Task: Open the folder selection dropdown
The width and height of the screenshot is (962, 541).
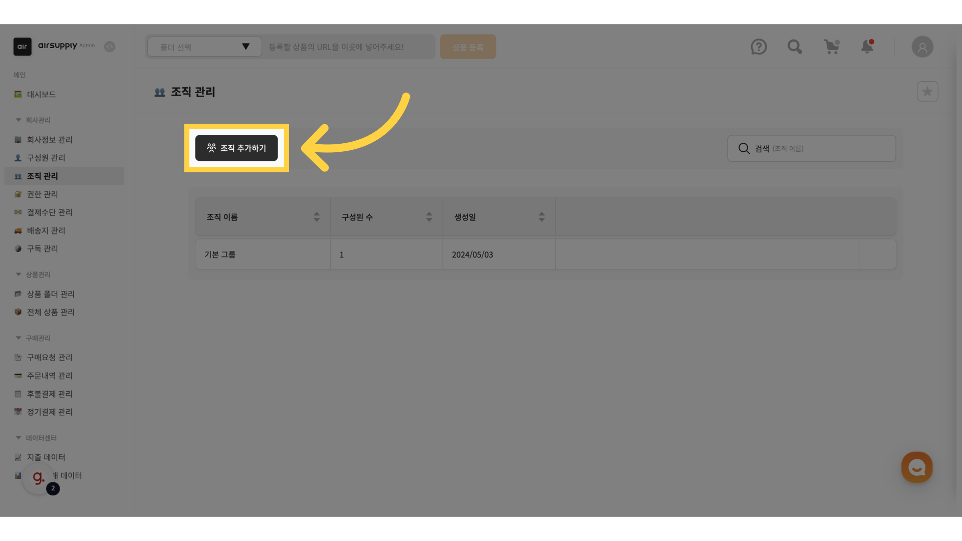Action: coord(204,47)
